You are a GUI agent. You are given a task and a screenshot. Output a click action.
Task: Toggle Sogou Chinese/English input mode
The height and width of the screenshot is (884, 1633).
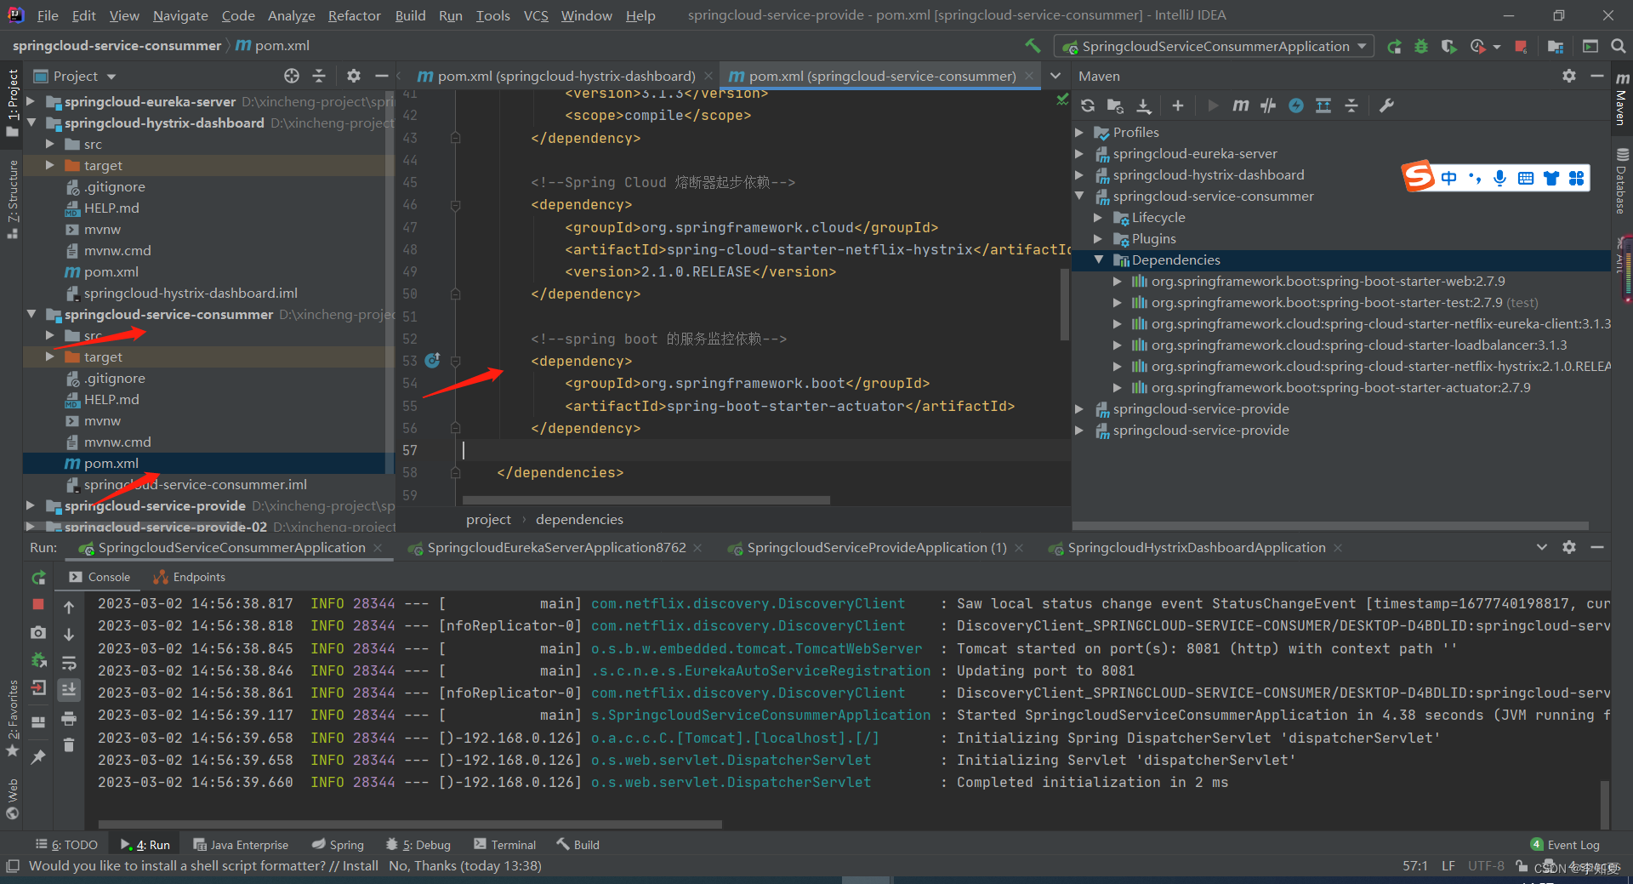pos(1448,178)
